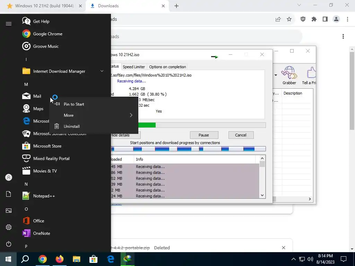This screenshot has width=355, height=266.
Task: Open Settings gear in Start sidebar
Action: tap(9, 227)
